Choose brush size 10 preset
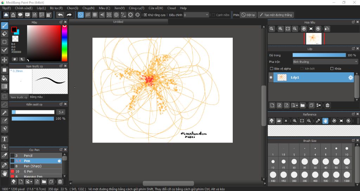 (x=347, y=150)
